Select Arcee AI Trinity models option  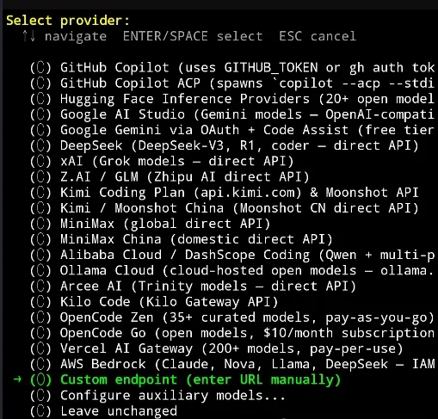[x=193, y=287]
